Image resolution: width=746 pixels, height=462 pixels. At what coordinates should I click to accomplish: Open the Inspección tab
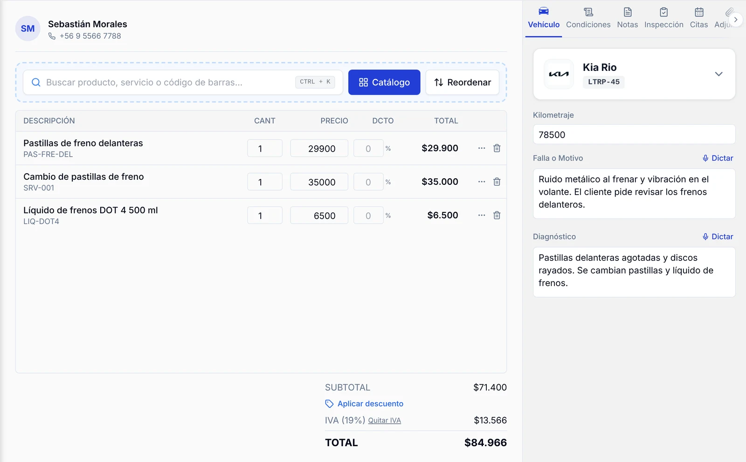click(663, 18)
